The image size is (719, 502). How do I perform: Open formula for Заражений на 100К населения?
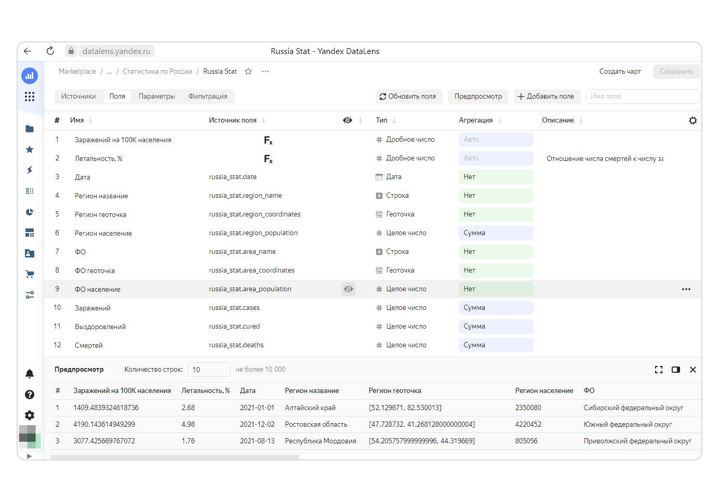pos(268,140)
